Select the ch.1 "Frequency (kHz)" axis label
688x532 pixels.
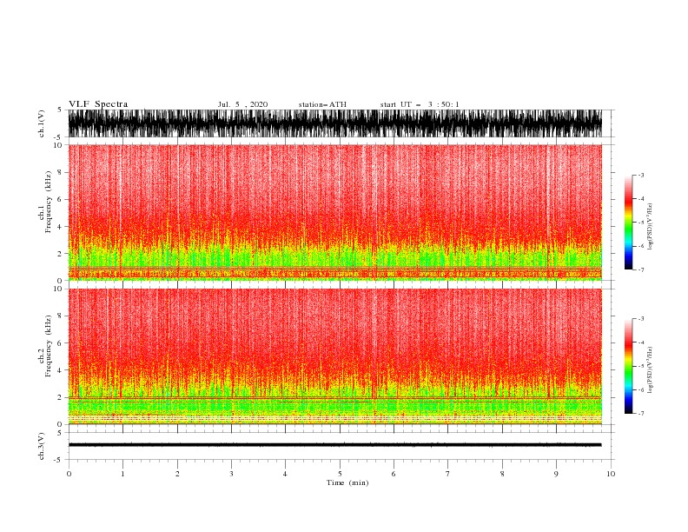click(x=48, y=203)
